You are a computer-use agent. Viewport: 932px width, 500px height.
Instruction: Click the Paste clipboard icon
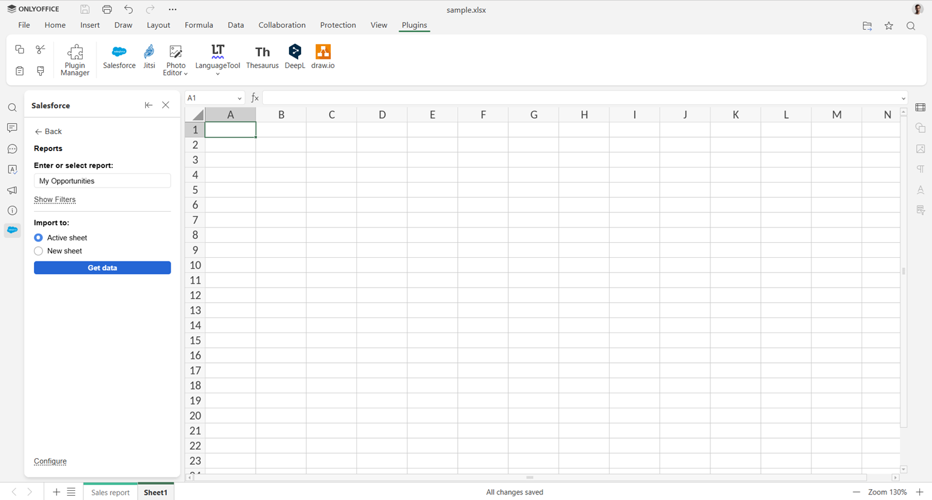(19, 71)
